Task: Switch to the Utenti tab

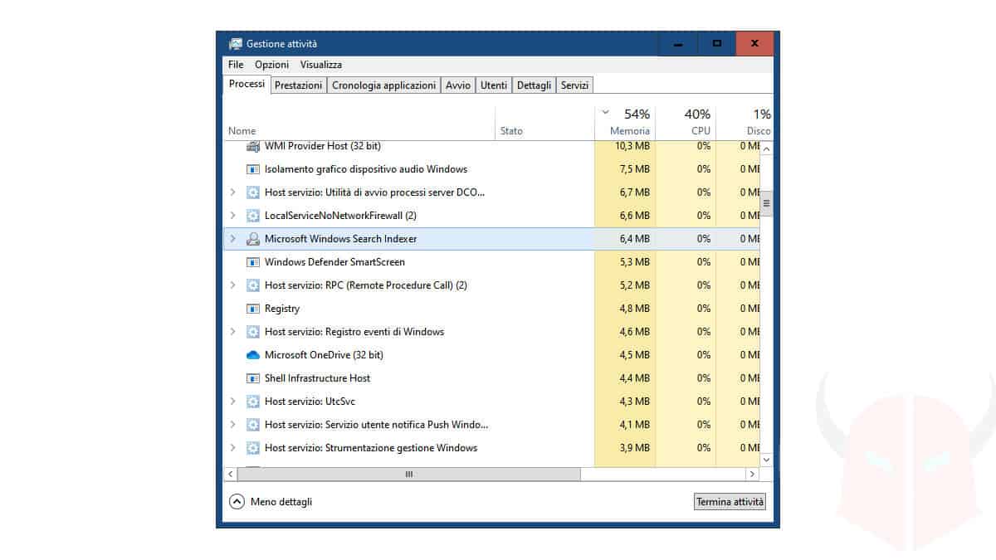Action: click(494, 85)
